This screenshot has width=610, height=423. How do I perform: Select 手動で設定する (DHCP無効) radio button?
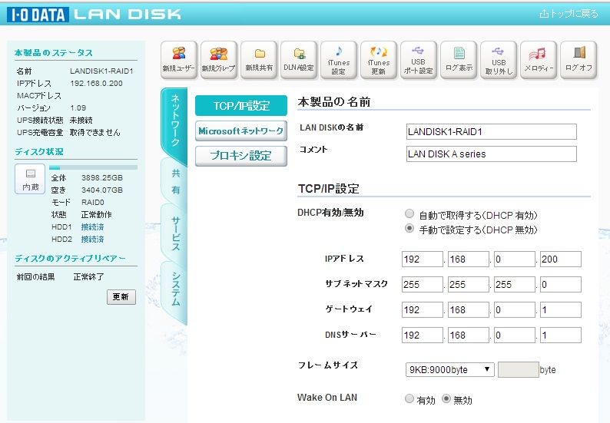click(x=409, y=228)
